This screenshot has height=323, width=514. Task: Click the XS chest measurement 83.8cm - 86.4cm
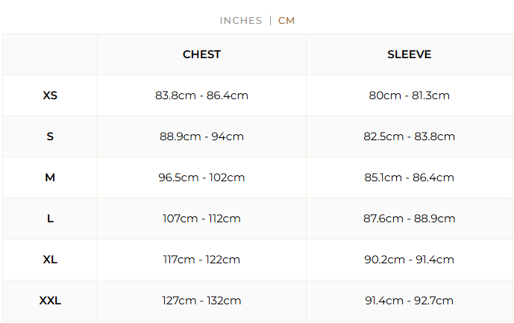(x=201, y=95)
